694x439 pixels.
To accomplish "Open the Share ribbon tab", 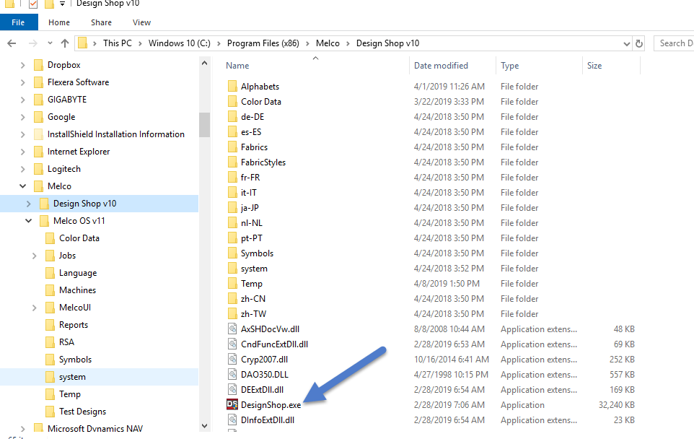I will 101,22.
